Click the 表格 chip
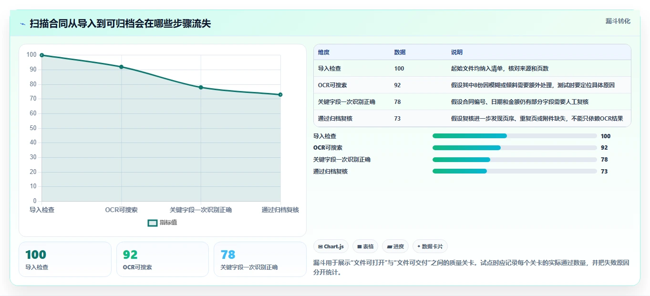Viewport: 650px width, 296px height. coord(365,246)
